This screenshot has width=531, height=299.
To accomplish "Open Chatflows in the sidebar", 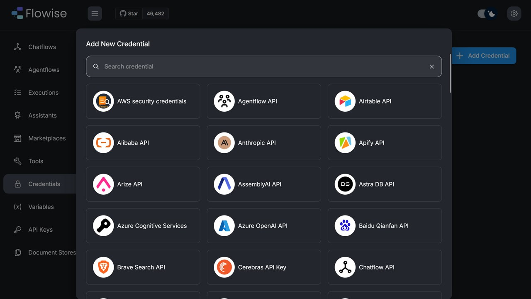I will (42, 47).
